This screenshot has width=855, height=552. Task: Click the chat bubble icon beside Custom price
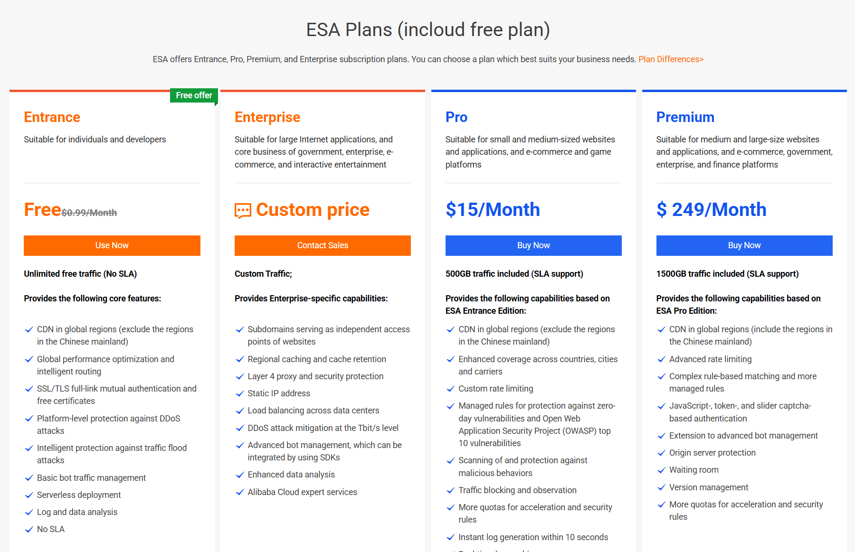243,210
